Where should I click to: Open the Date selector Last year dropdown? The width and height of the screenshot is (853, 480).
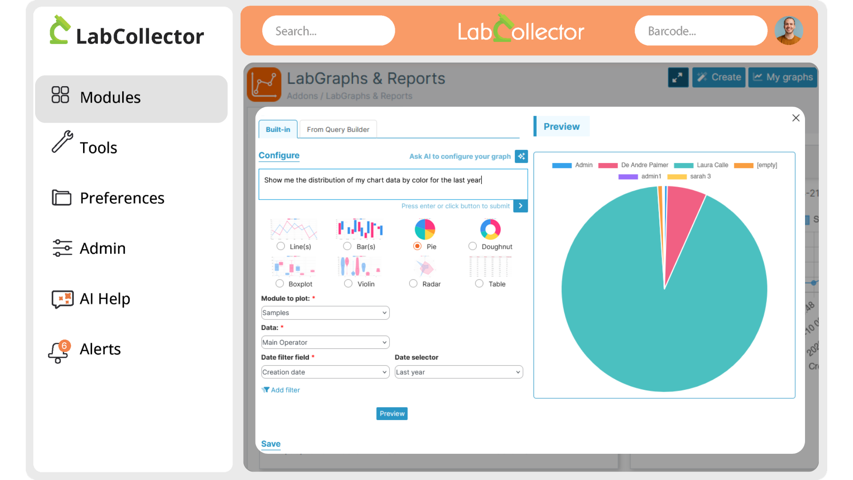(459, 372)
